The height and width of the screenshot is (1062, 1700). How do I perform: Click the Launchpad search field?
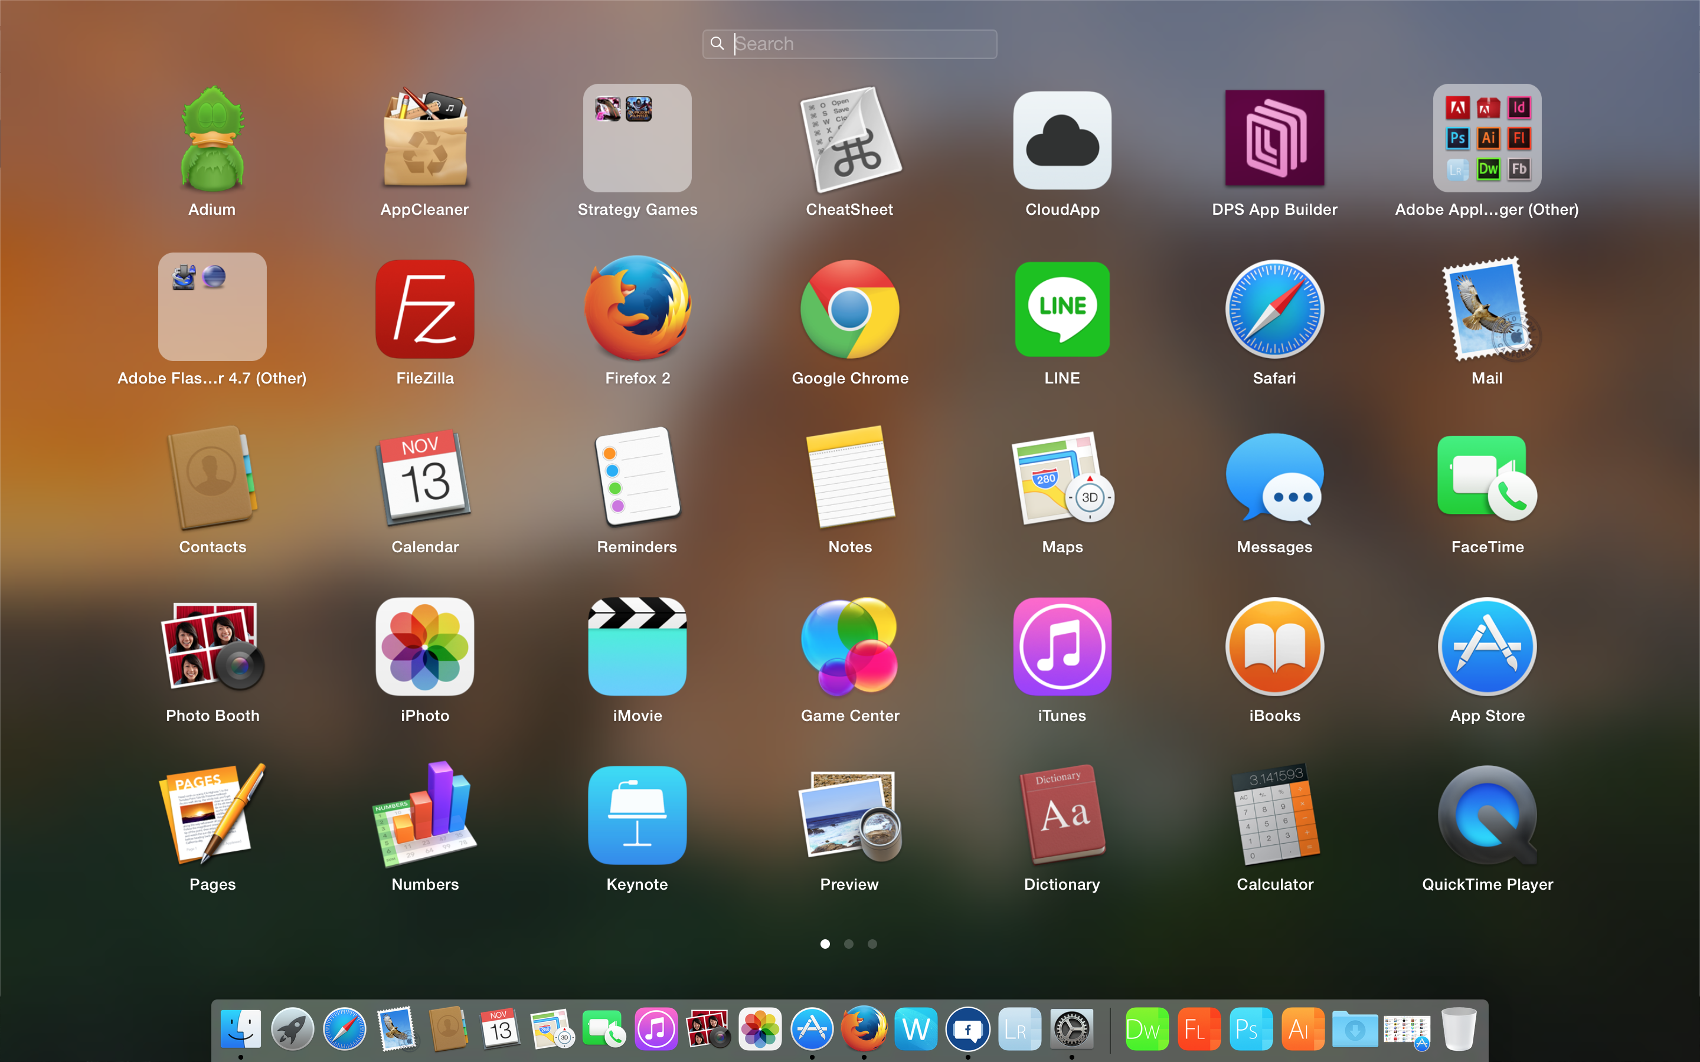849,44
